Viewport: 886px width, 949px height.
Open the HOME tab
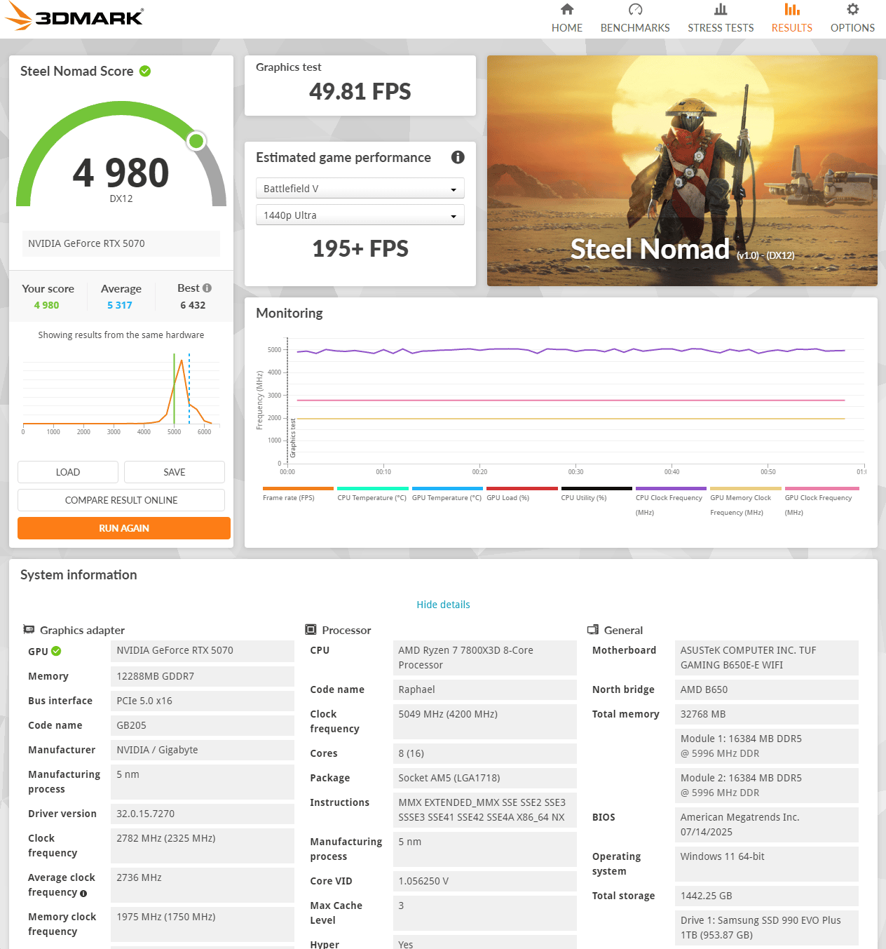[567, 28]
